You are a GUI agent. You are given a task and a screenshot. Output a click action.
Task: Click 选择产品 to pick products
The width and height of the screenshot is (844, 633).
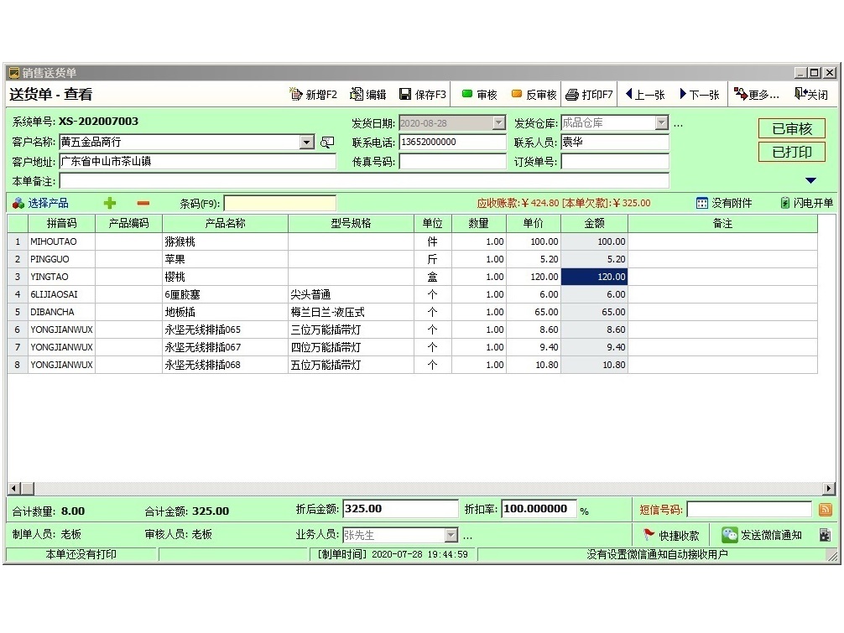(41, 203)
